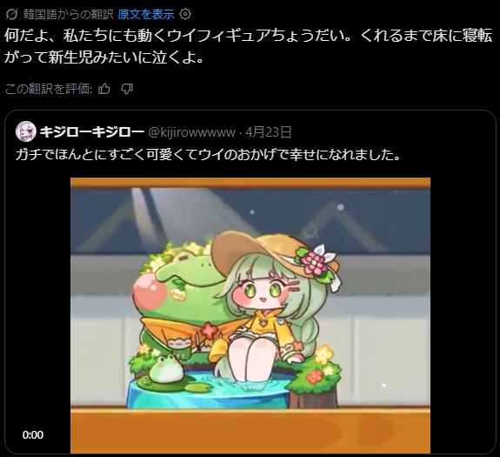Open キジローキジロー profile avatar
The height and width of the screenshot is (457, 500).
point(26,131)
